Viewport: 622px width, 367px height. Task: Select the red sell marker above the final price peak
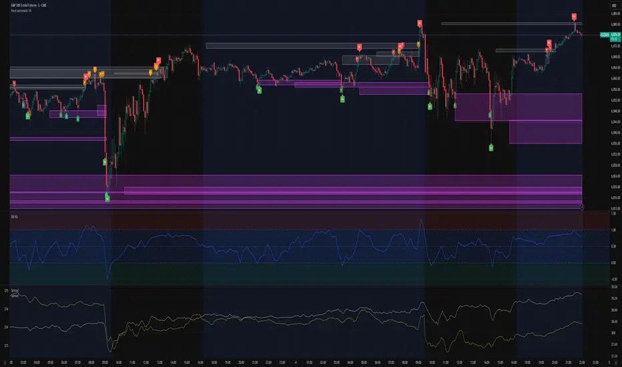pos(574,17)
